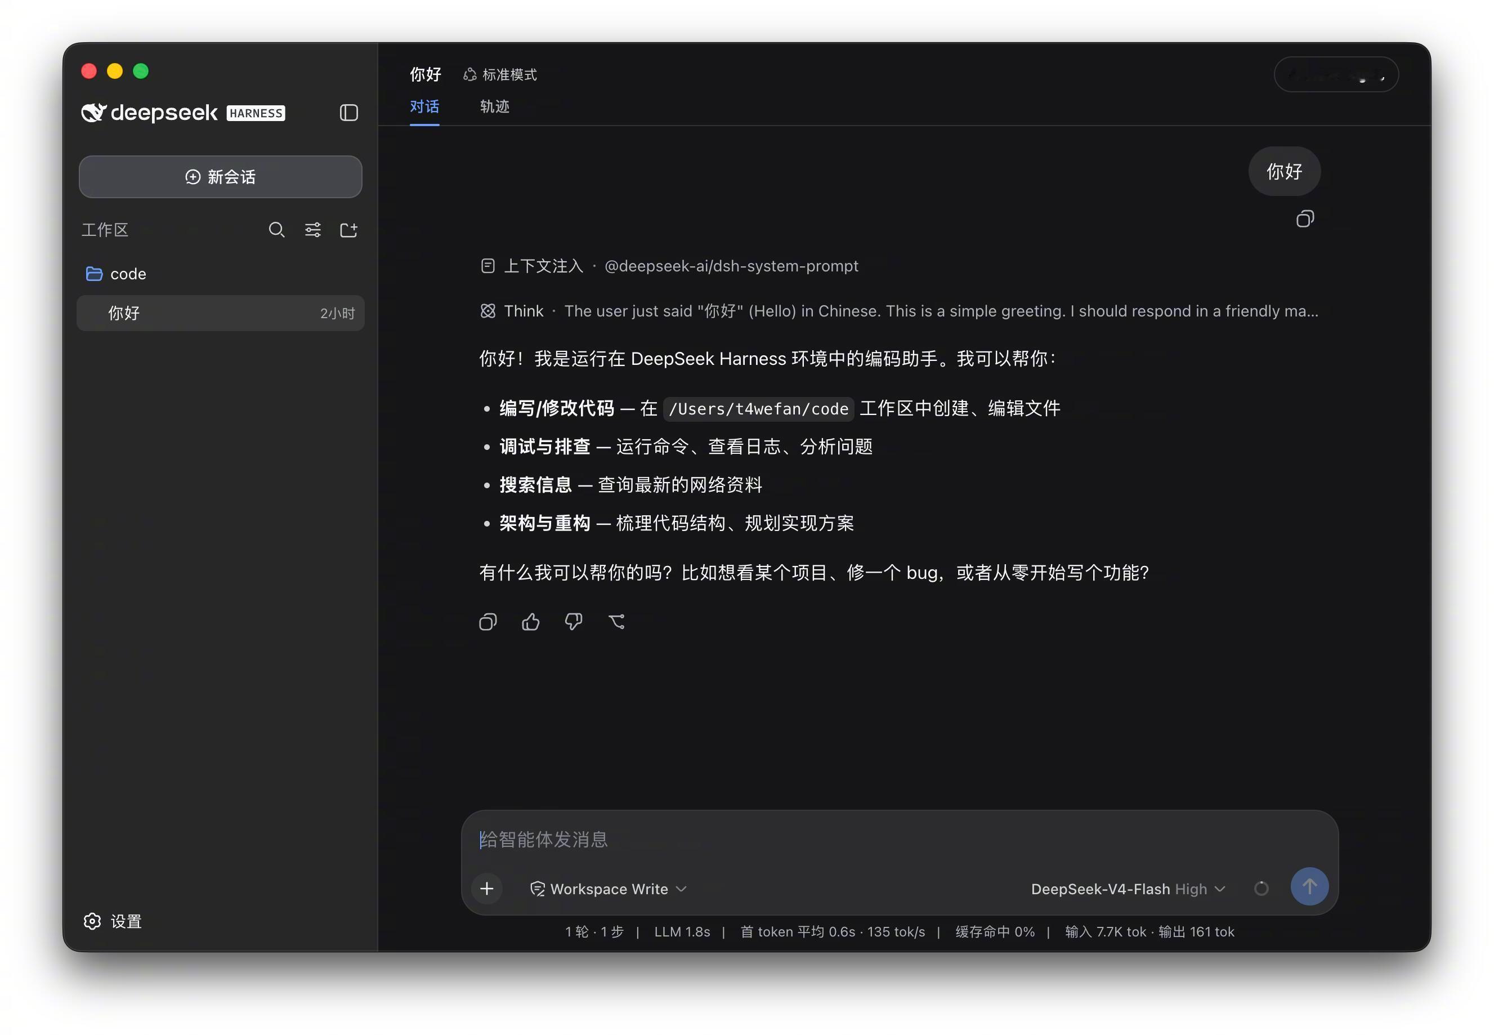Screen dimensions: 1494x1035
Task: Click the 缓存命中 0% status entry
Action: pos(995,932)
